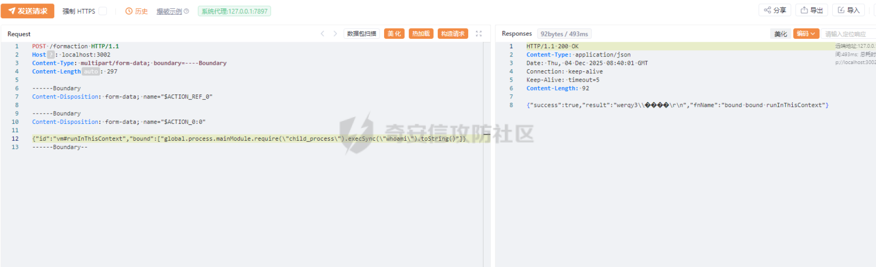The width and height of the screenshot is (876, 267).
Task: Click the auto tag next to Content-Length
Action: (x=91, y=71)
